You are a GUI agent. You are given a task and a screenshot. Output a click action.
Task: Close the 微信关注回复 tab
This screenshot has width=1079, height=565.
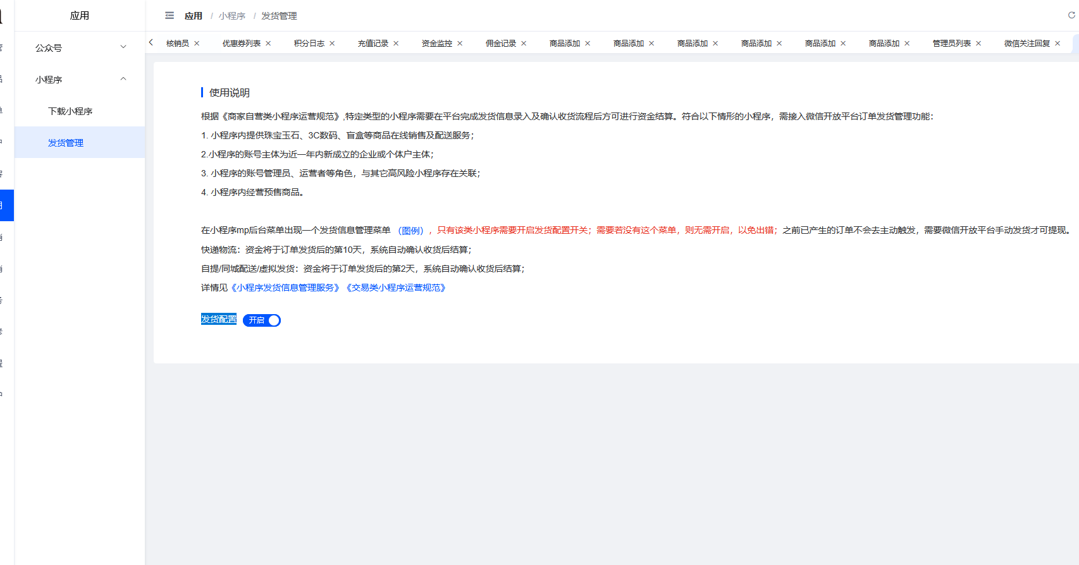[1057, 44]
